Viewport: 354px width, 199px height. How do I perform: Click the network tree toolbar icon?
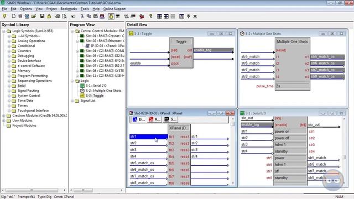[118, 16]
